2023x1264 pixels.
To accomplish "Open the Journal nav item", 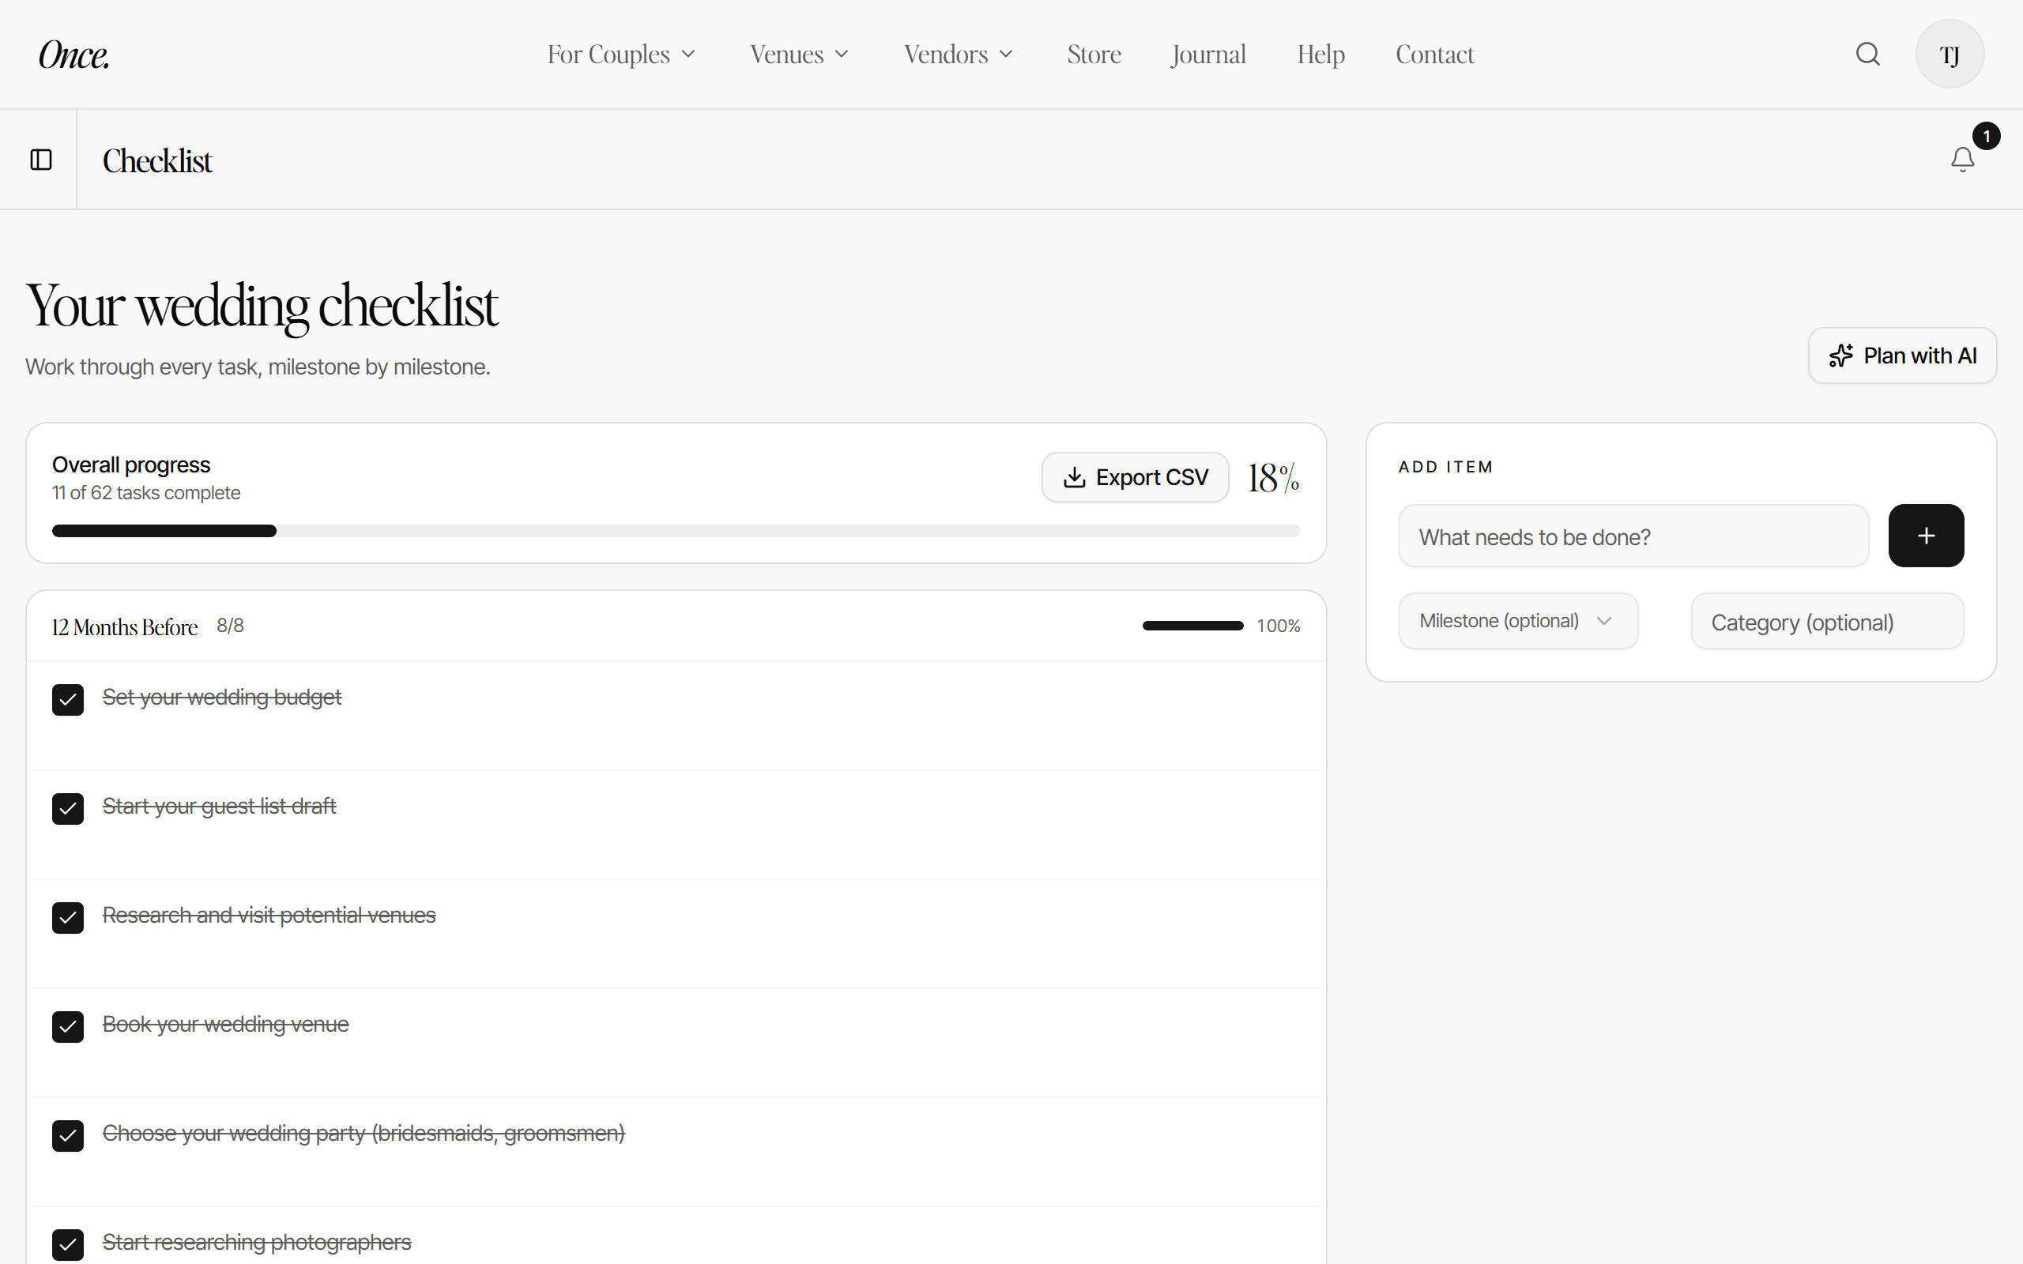I will 1208,55.
